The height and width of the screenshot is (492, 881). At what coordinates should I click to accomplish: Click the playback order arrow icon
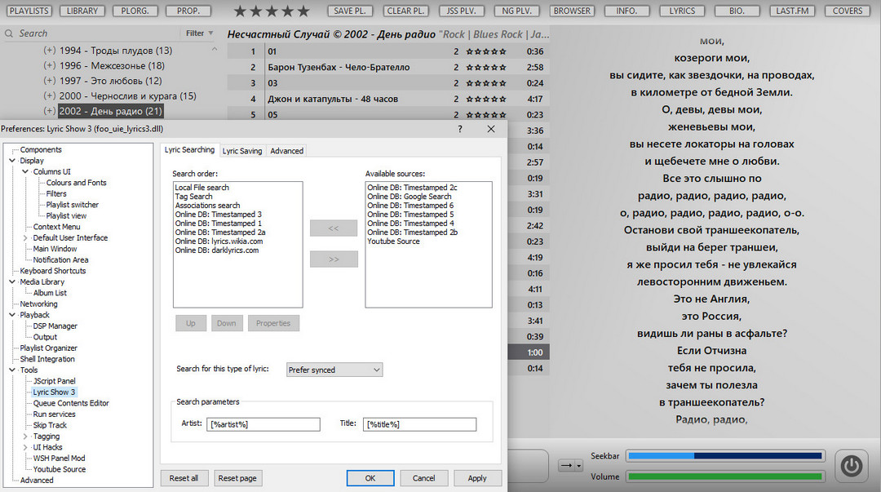[x=565, y=465]
